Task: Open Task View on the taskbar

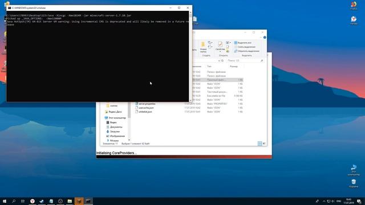Action: (x=23, y=201)
